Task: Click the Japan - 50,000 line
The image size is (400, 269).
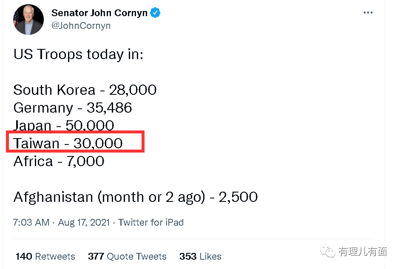Action: pos(64,125)
